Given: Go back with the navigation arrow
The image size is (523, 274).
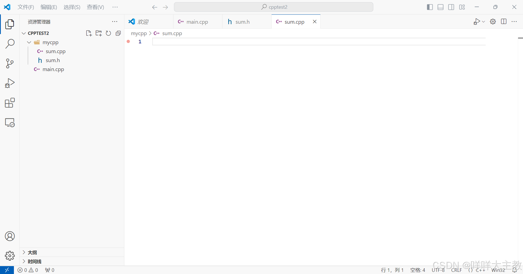Looking at the screenshot, I should [x=155, y=7].
